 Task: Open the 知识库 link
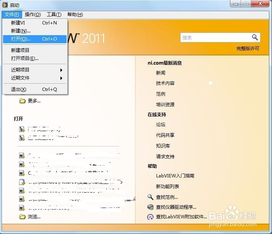(x=163, y=146)
